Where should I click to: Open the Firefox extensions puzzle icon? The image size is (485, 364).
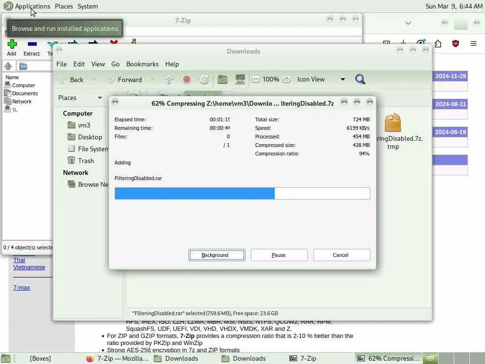click(x=438, y=44)
